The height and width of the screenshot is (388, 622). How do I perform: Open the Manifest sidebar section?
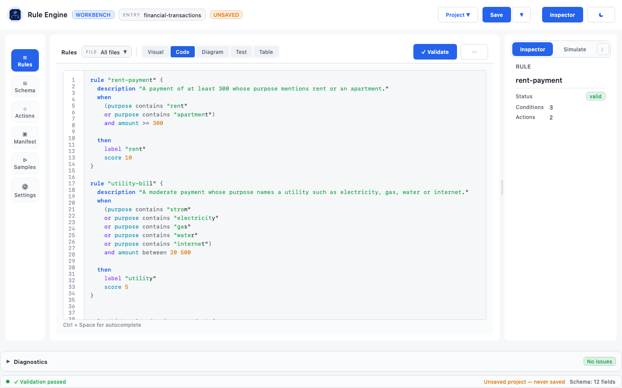pyautogui.click(x=25, y=138)
